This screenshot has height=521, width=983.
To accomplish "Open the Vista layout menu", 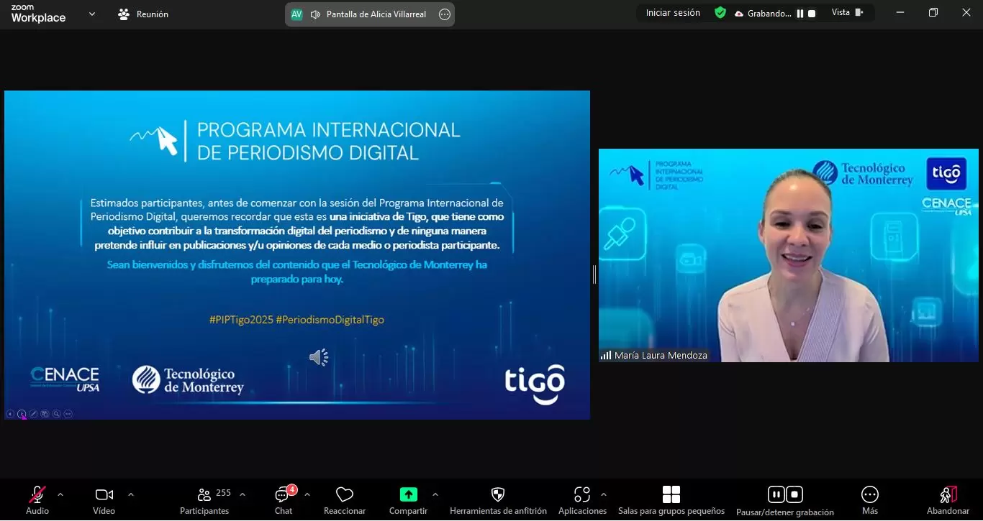I will (x=847, y=12).
